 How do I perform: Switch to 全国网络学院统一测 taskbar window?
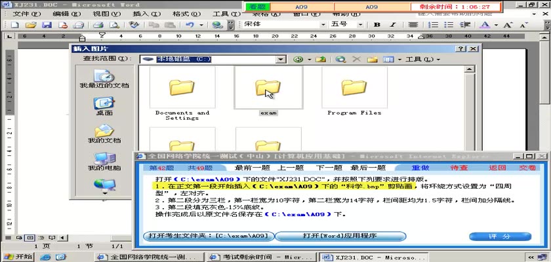tap(149, 257)
